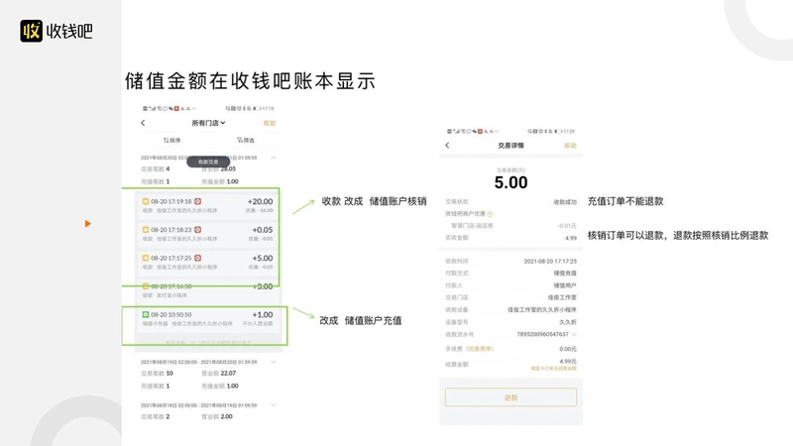Click the annotation 改成 储值账户充值
The width and height of the screenshot is (793, 446).
tap(360, 320)
